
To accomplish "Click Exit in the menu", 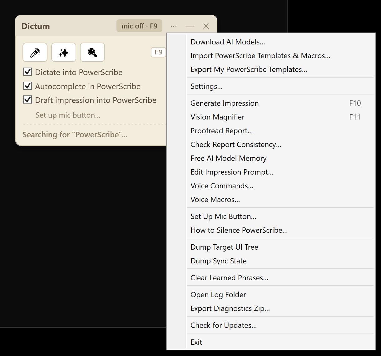I will [x=280, y=342].
